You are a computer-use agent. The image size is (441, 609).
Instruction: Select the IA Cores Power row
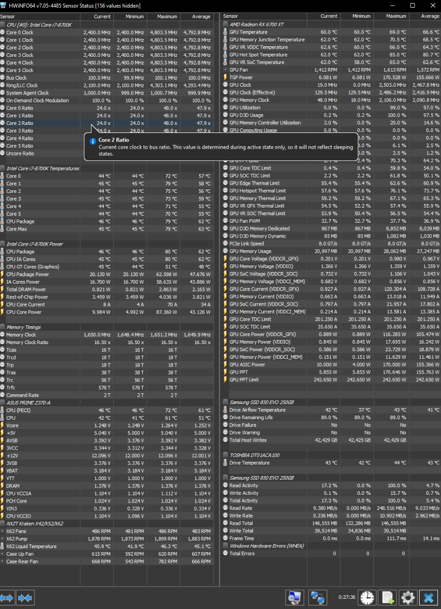click(107, 282)
